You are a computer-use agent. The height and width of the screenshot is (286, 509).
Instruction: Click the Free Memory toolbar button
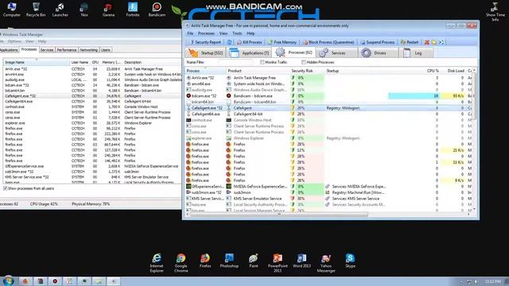[x=282, y=42]
